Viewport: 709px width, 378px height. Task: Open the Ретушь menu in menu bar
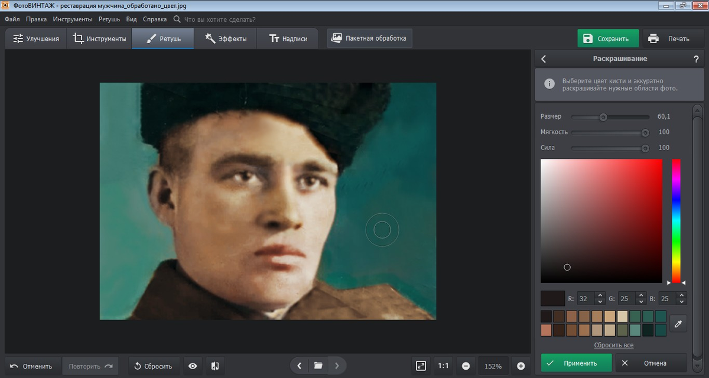(x=109, y=19)
